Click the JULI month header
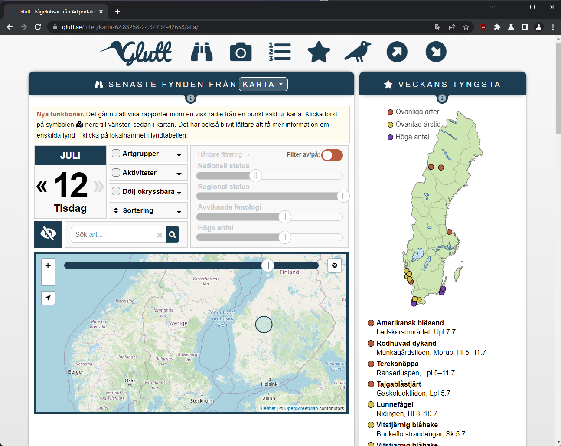The width and height of the screenshot is (561, 446). click(x=70, y=155)
